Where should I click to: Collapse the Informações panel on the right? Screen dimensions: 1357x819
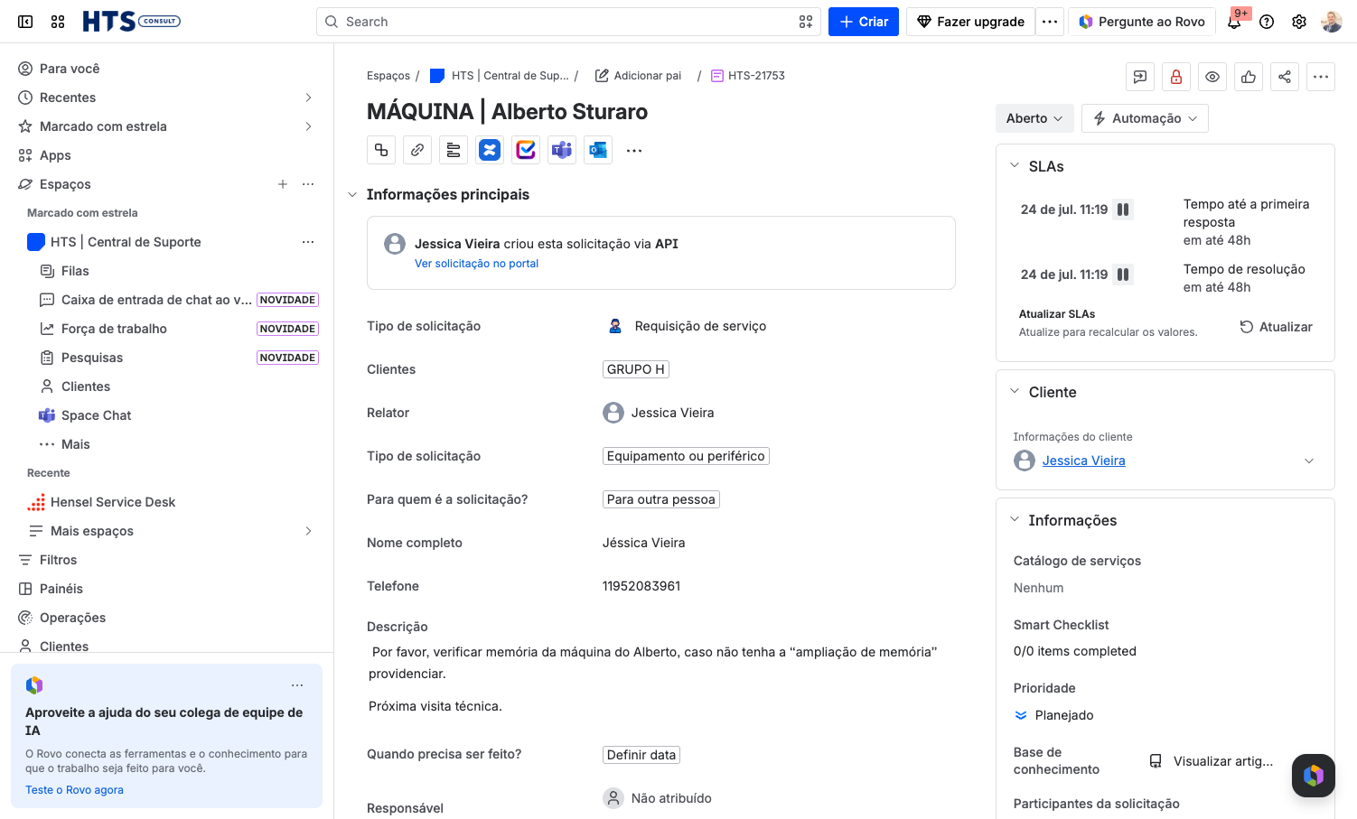pos(1015,520)
